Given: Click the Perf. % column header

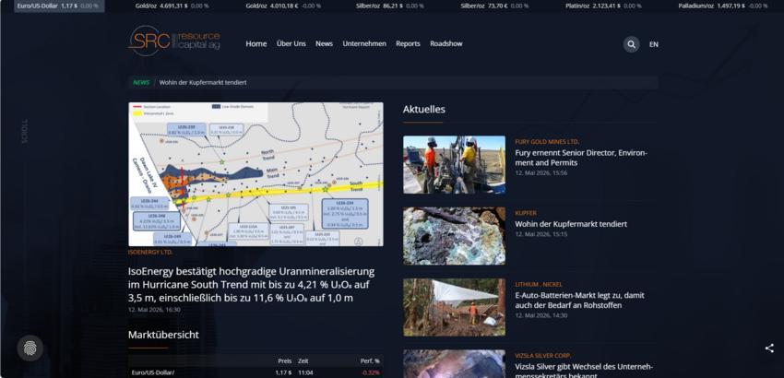Looking at the screenshot, I should [x=370, y=360].
